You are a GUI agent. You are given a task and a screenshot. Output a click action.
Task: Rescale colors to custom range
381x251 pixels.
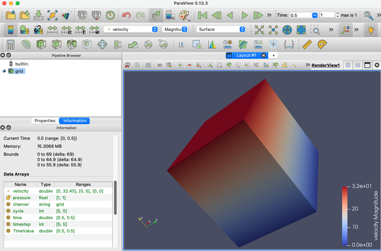66,30
